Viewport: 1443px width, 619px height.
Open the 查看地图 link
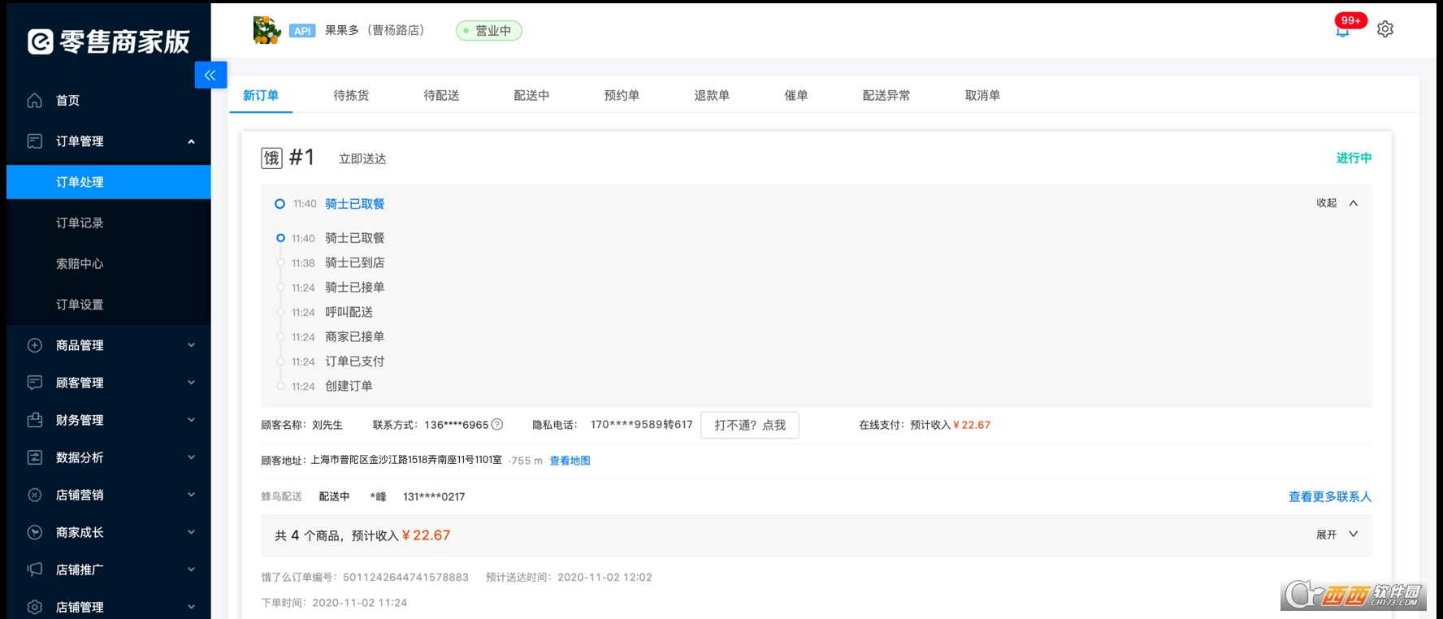(x=570, y=461)
